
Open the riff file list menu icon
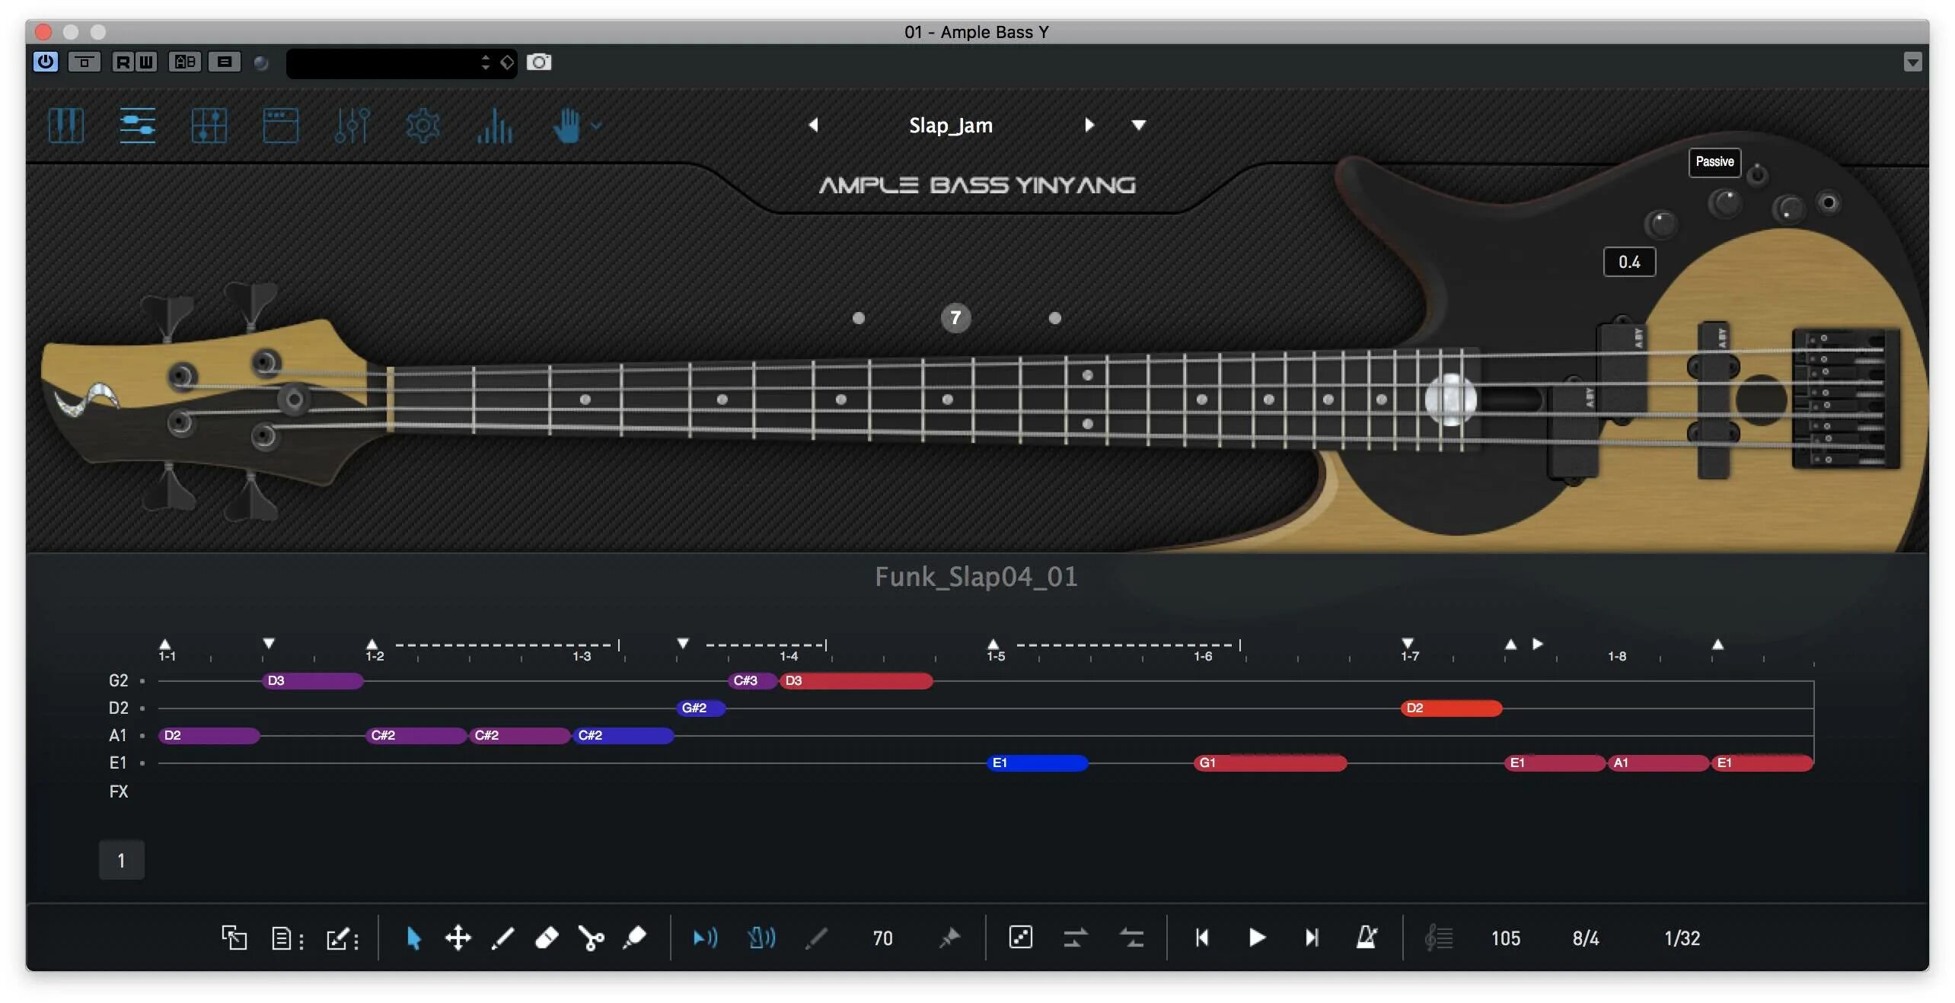pos(287,938)
